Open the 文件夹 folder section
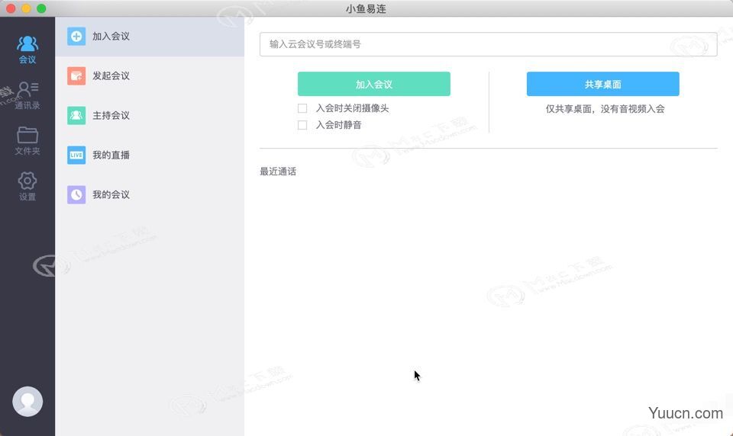This screenshot has width=733, height=436. (x=27, y=140)
